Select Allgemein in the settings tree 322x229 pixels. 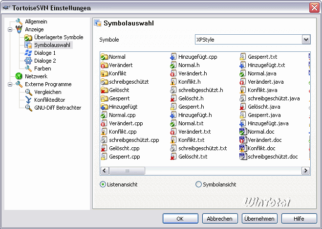coord(36,22)
